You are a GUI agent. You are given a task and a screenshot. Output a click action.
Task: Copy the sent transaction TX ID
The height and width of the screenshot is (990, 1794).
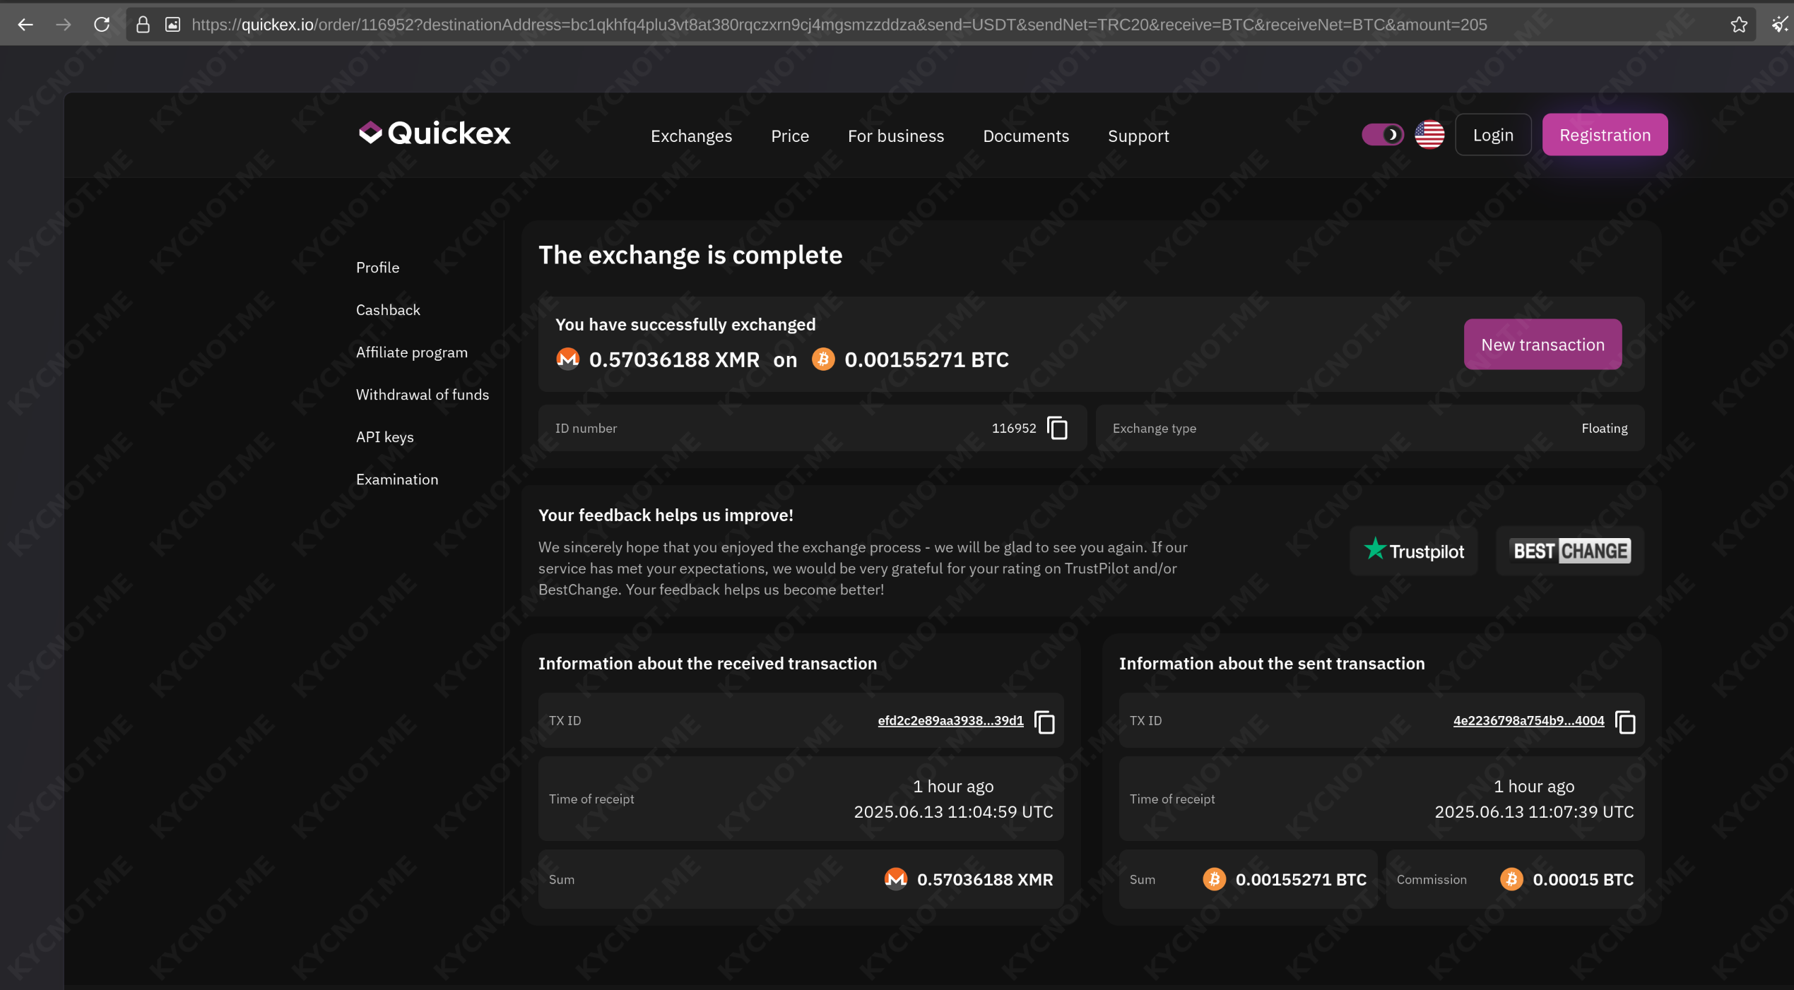(x=1625, y=722)
